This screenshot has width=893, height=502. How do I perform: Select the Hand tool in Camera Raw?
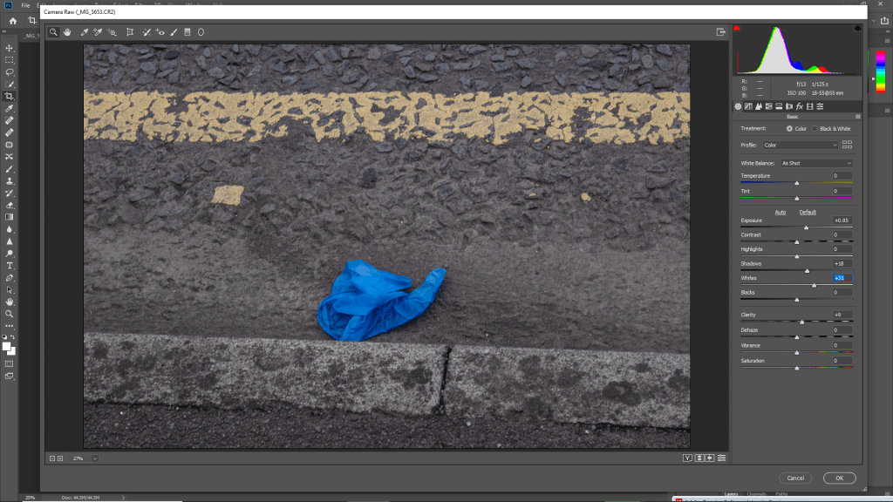[67, 32]
